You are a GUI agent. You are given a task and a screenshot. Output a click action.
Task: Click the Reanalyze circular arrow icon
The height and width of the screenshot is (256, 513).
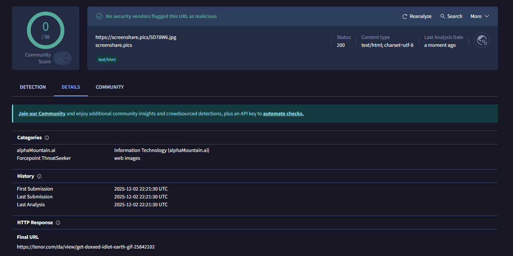pyautogui.click(x=404, y=16)
